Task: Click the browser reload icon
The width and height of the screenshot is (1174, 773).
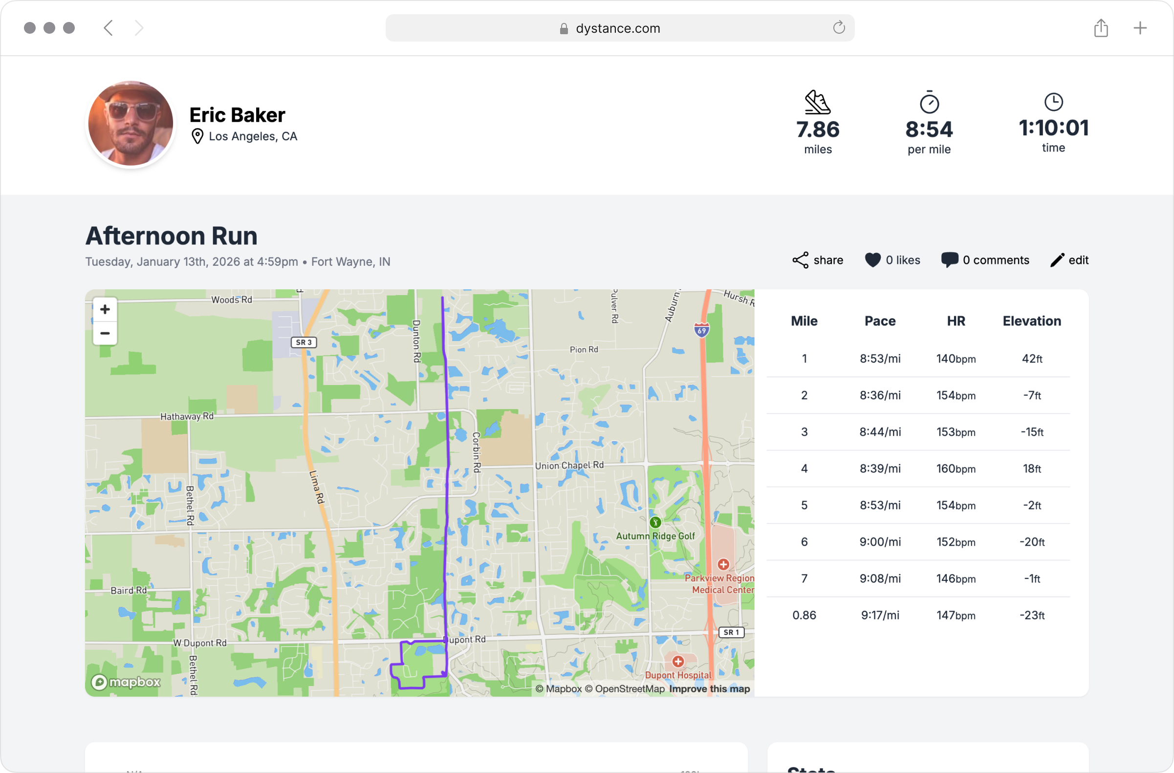Action: click(839, 27)
